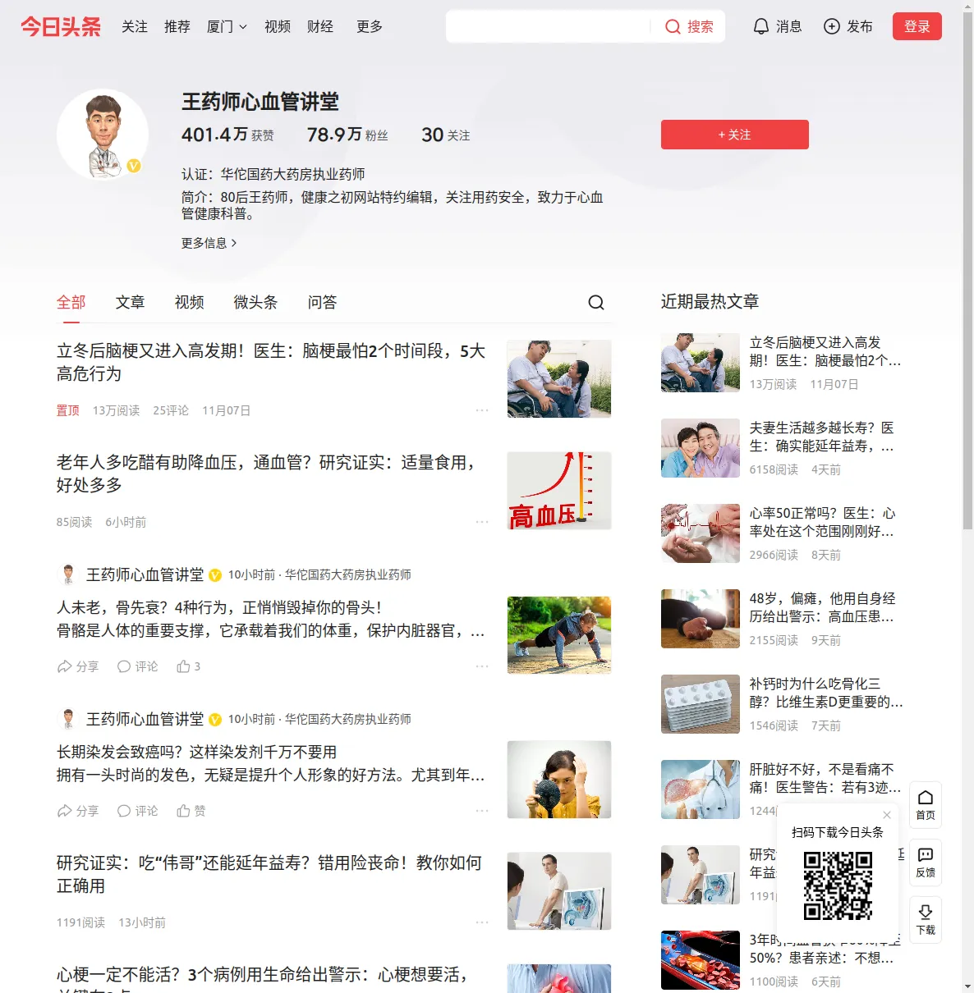Open 财经 in top navigation
Viewport: 974px width, 993px height.
point(320,27)
